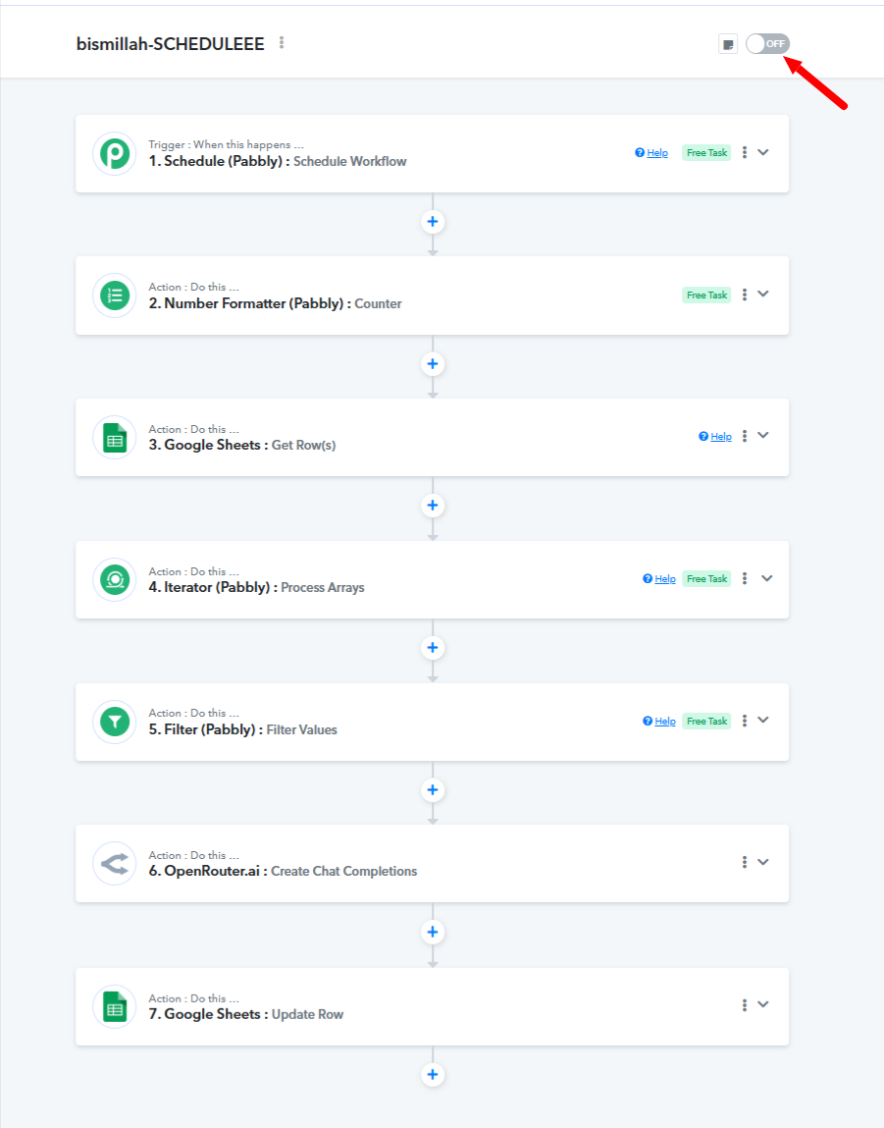
Task: Open the workflow notes icon
Action: [728, 44]
